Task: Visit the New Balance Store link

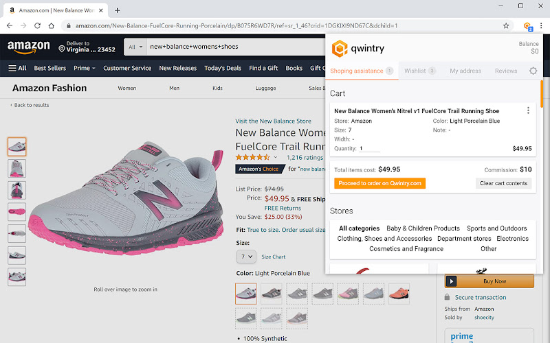Action: [x=273, y=121]
